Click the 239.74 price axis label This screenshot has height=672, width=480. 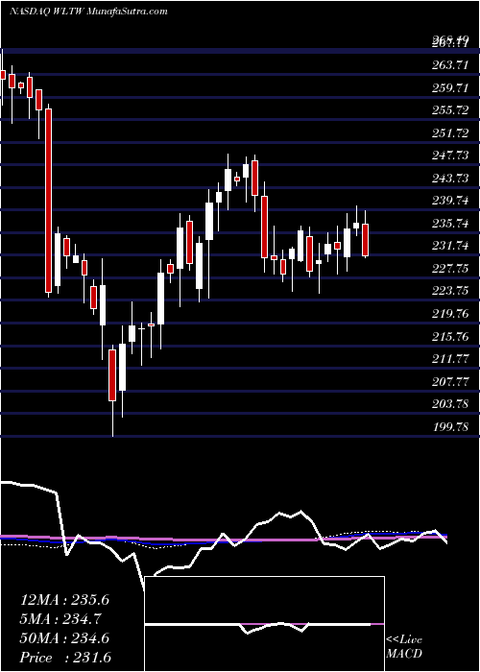coord(449,200)
